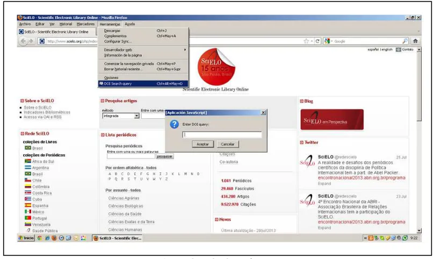
Task: Open the Ciências Agrárias subject link
Action: [124, 198]
